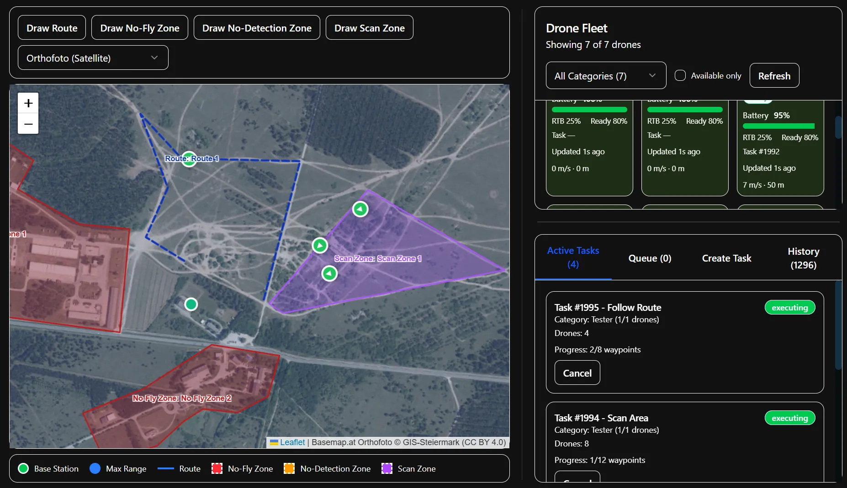Screen dimensions: 847x488
Task: Click the drone marker above Scan Zone 1
Action: click(x=360, y=209)
